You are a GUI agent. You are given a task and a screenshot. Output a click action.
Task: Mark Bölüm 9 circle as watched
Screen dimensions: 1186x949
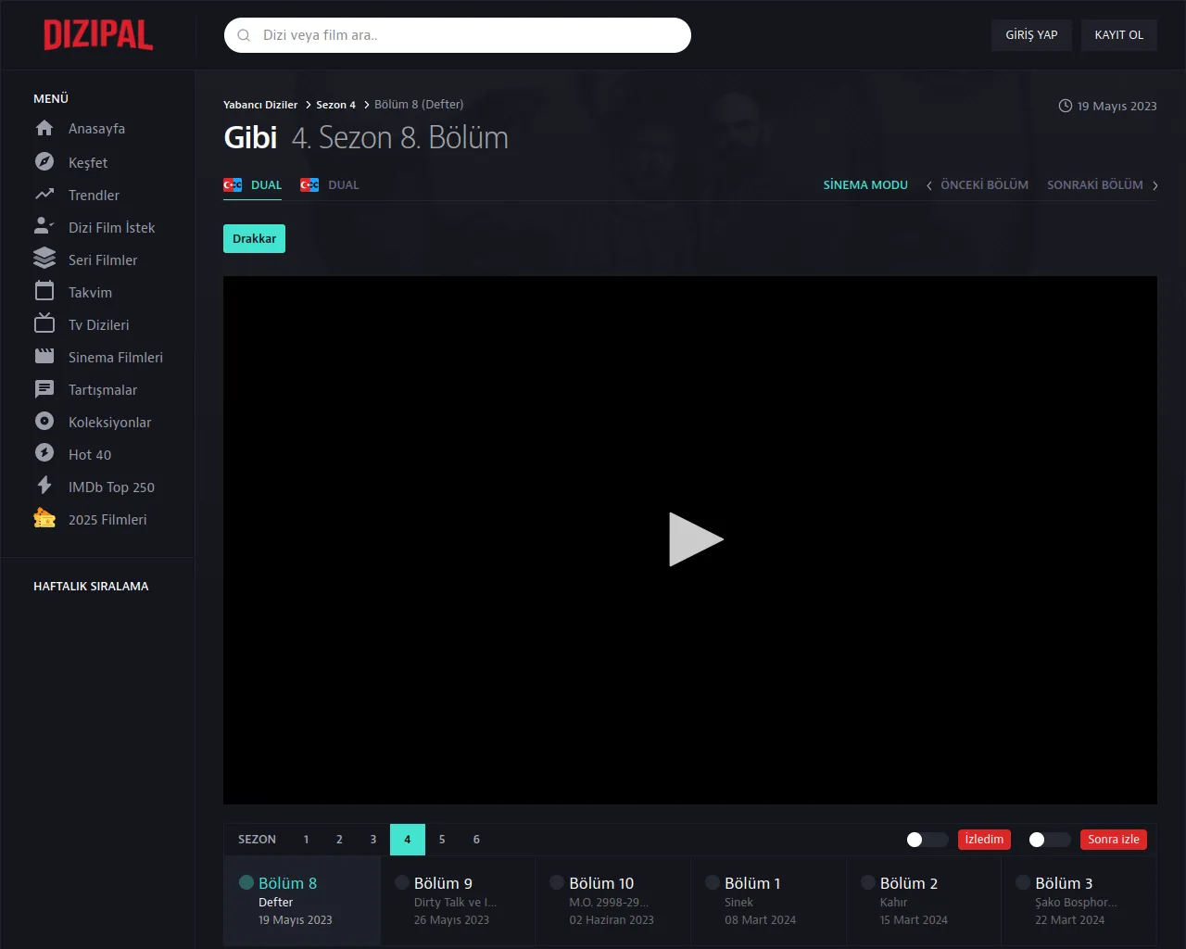(x=402, y=882)
